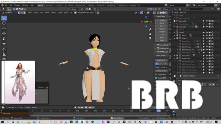Toggle the Head collection checkbox
This screenshot has width=221, height=124.
pyautogui.click(x=177, y=35)
